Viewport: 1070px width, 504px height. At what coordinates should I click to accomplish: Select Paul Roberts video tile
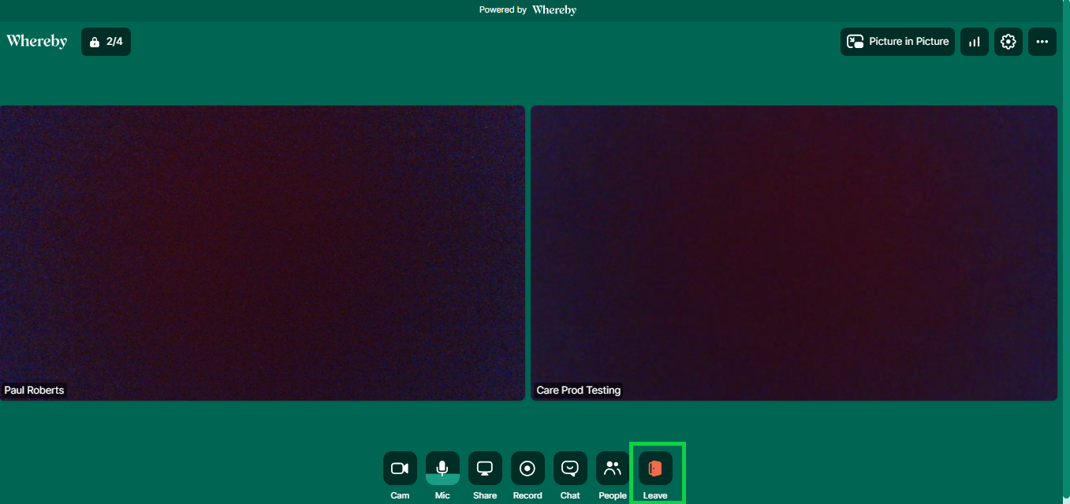(262, 253)
